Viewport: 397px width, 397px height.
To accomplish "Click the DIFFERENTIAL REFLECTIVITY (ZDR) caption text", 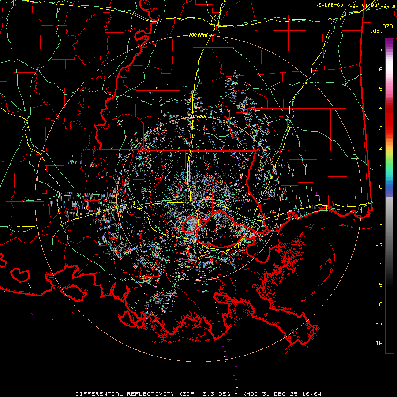I will 138,394.
